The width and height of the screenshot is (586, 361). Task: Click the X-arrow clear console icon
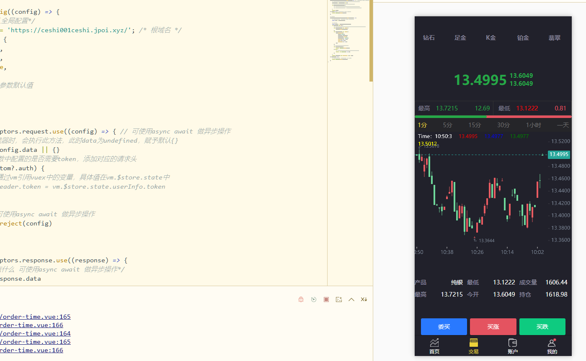click(364, 300)
